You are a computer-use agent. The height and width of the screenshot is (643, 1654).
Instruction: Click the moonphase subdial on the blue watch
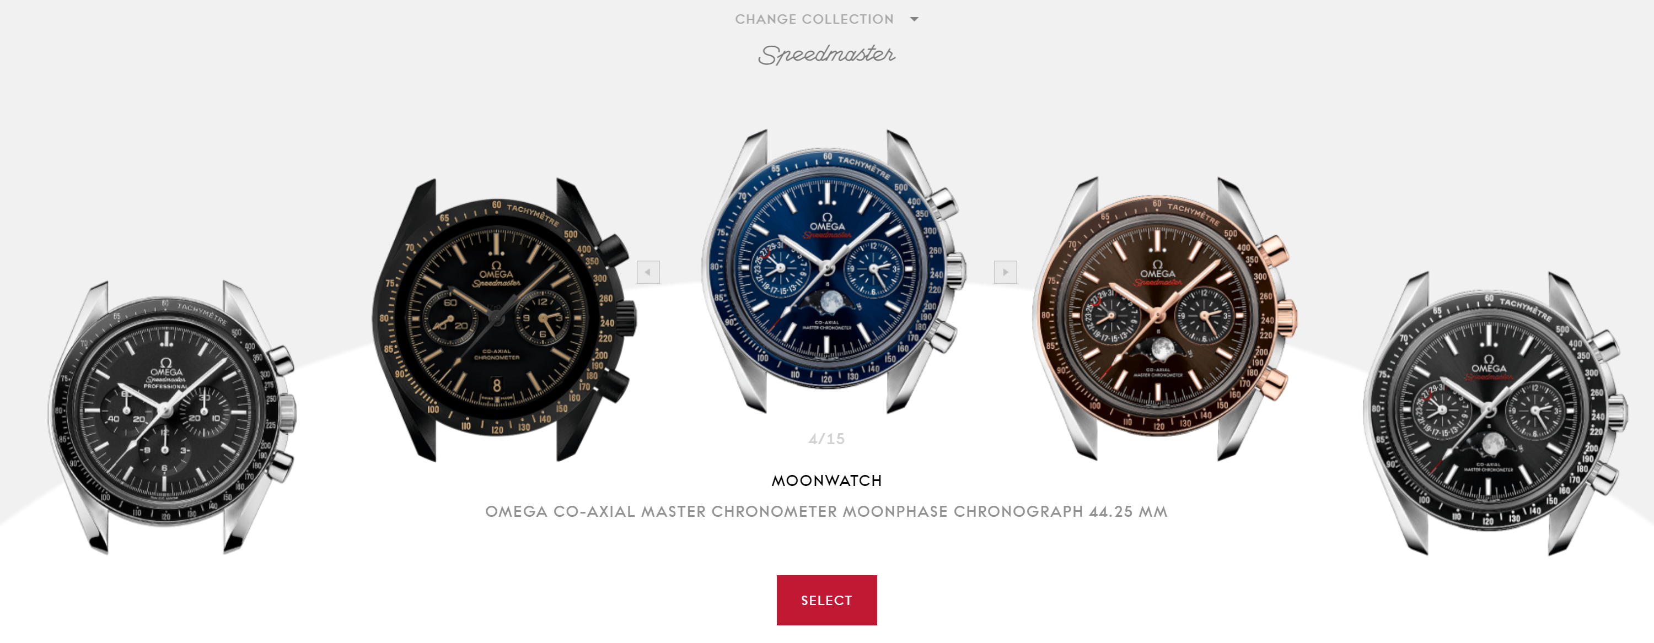(x=829, y=300)
